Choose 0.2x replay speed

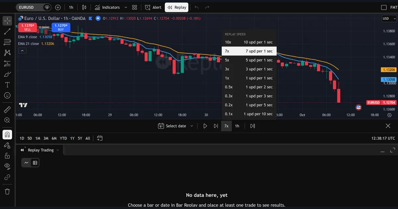click(x=249, y=105)
